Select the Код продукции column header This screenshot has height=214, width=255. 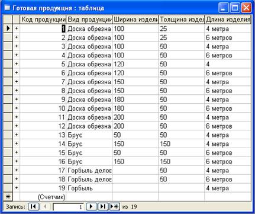pyautogui.click(x=43, y=20)
